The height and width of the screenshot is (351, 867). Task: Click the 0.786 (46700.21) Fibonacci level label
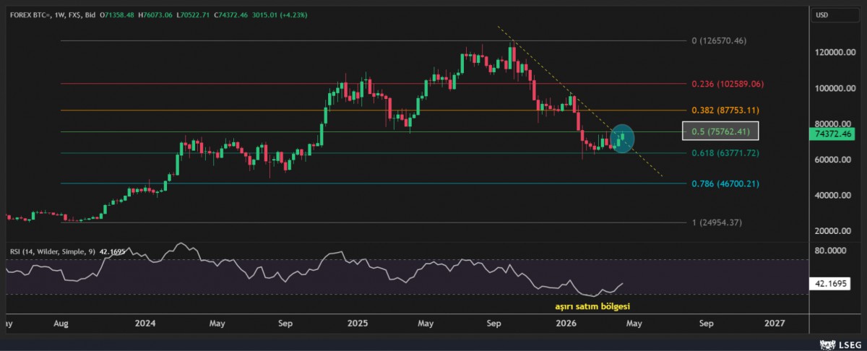pyautogui.click(x=725, y=184)
